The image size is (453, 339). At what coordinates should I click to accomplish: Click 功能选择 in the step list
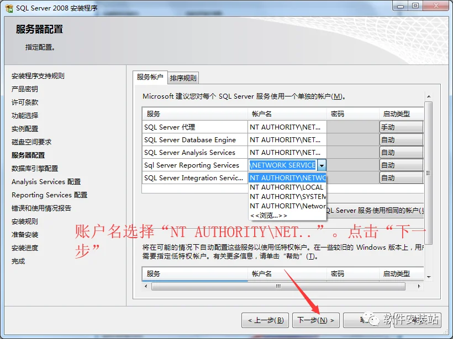tap(24, 116)
